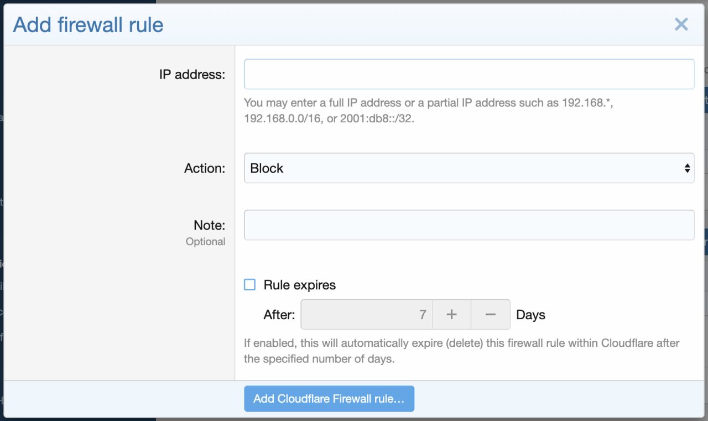
Task: Click the "After:" label text
Action: 279,315
